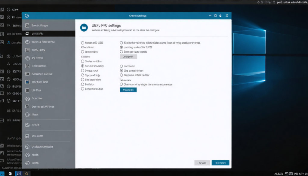Click the gray 'Cret pooit' button
This screenshot has width=308, height=176.
[128, 57]
